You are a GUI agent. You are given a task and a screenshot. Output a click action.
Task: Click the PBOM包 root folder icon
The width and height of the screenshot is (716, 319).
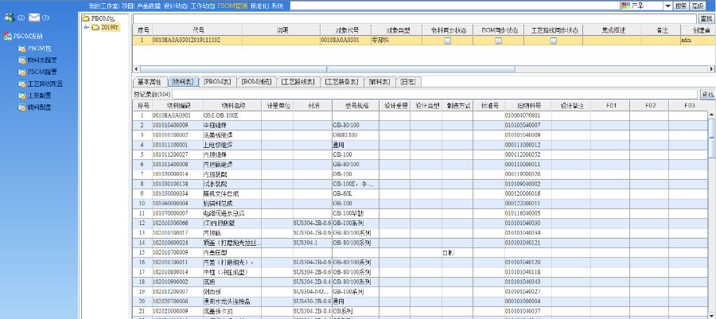pyautogui.click(x=87, y=17)
